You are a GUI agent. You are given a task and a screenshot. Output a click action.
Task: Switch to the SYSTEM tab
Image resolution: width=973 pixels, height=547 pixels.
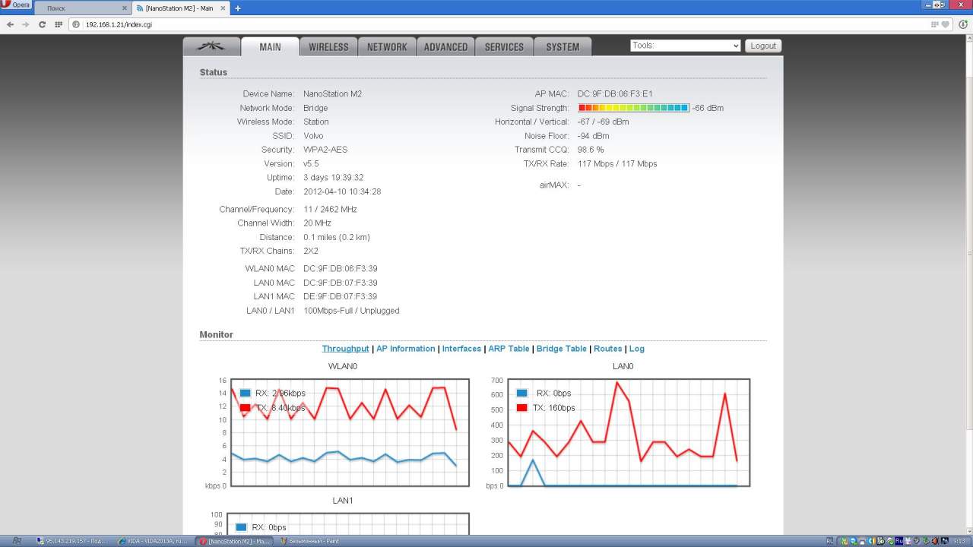tap(563, 46)
